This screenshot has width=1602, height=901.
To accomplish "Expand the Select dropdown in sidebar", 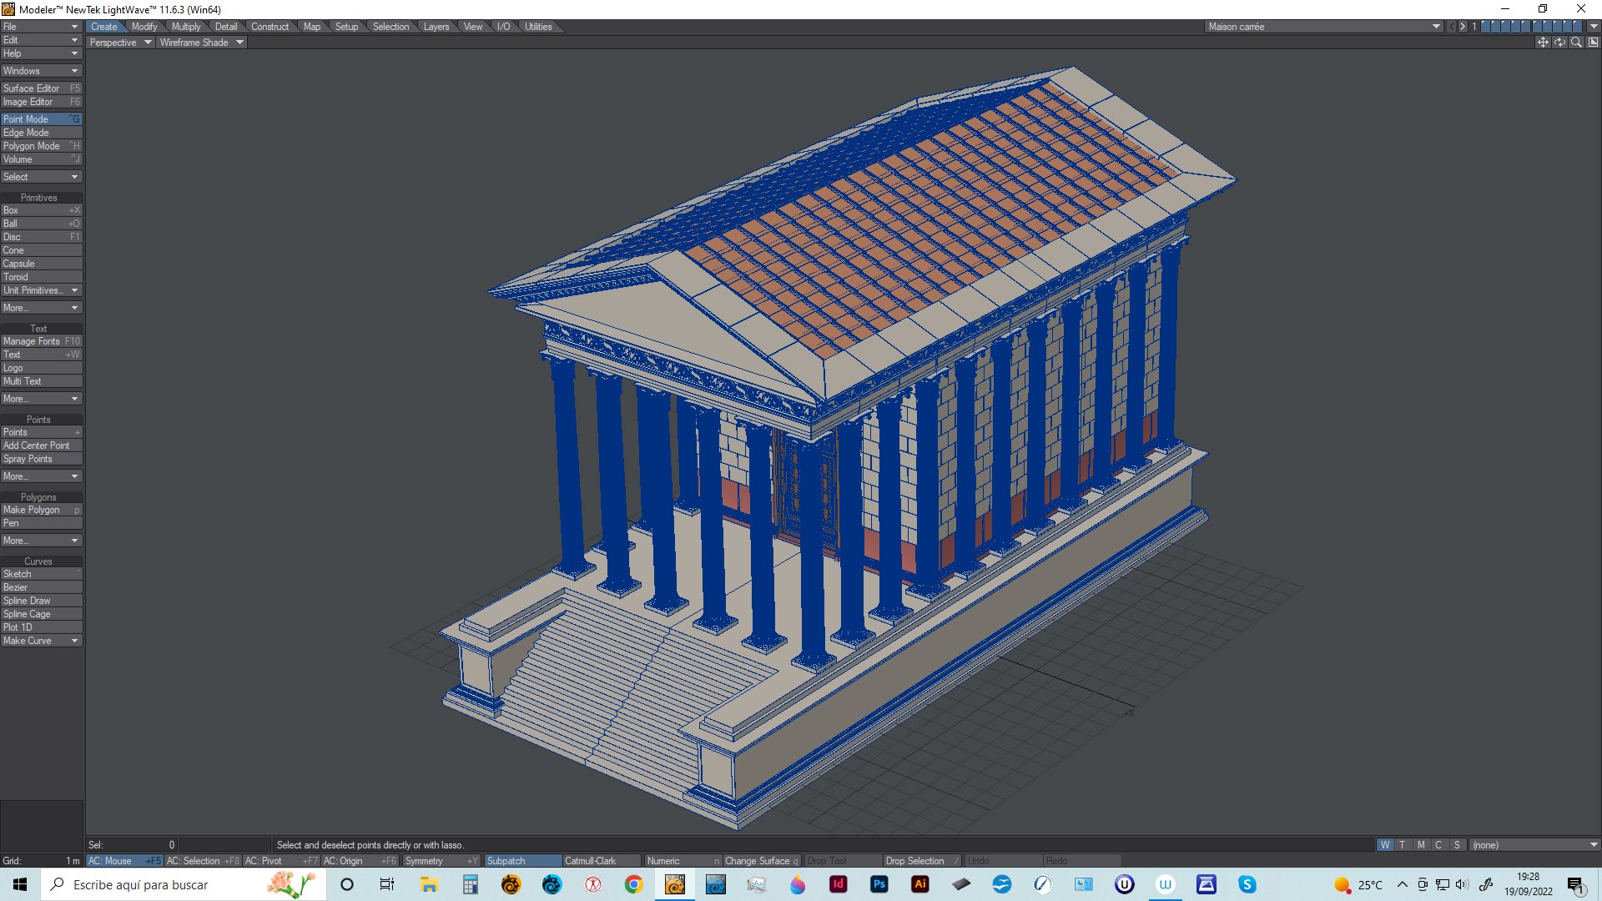I will tap(41, 177).
